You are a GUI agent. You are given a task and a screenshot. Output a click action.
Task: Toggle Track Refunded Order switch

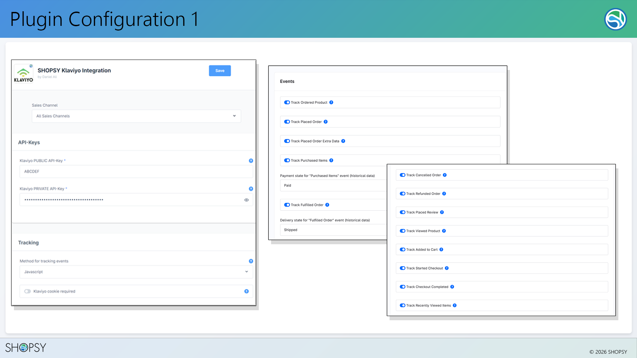402,194
